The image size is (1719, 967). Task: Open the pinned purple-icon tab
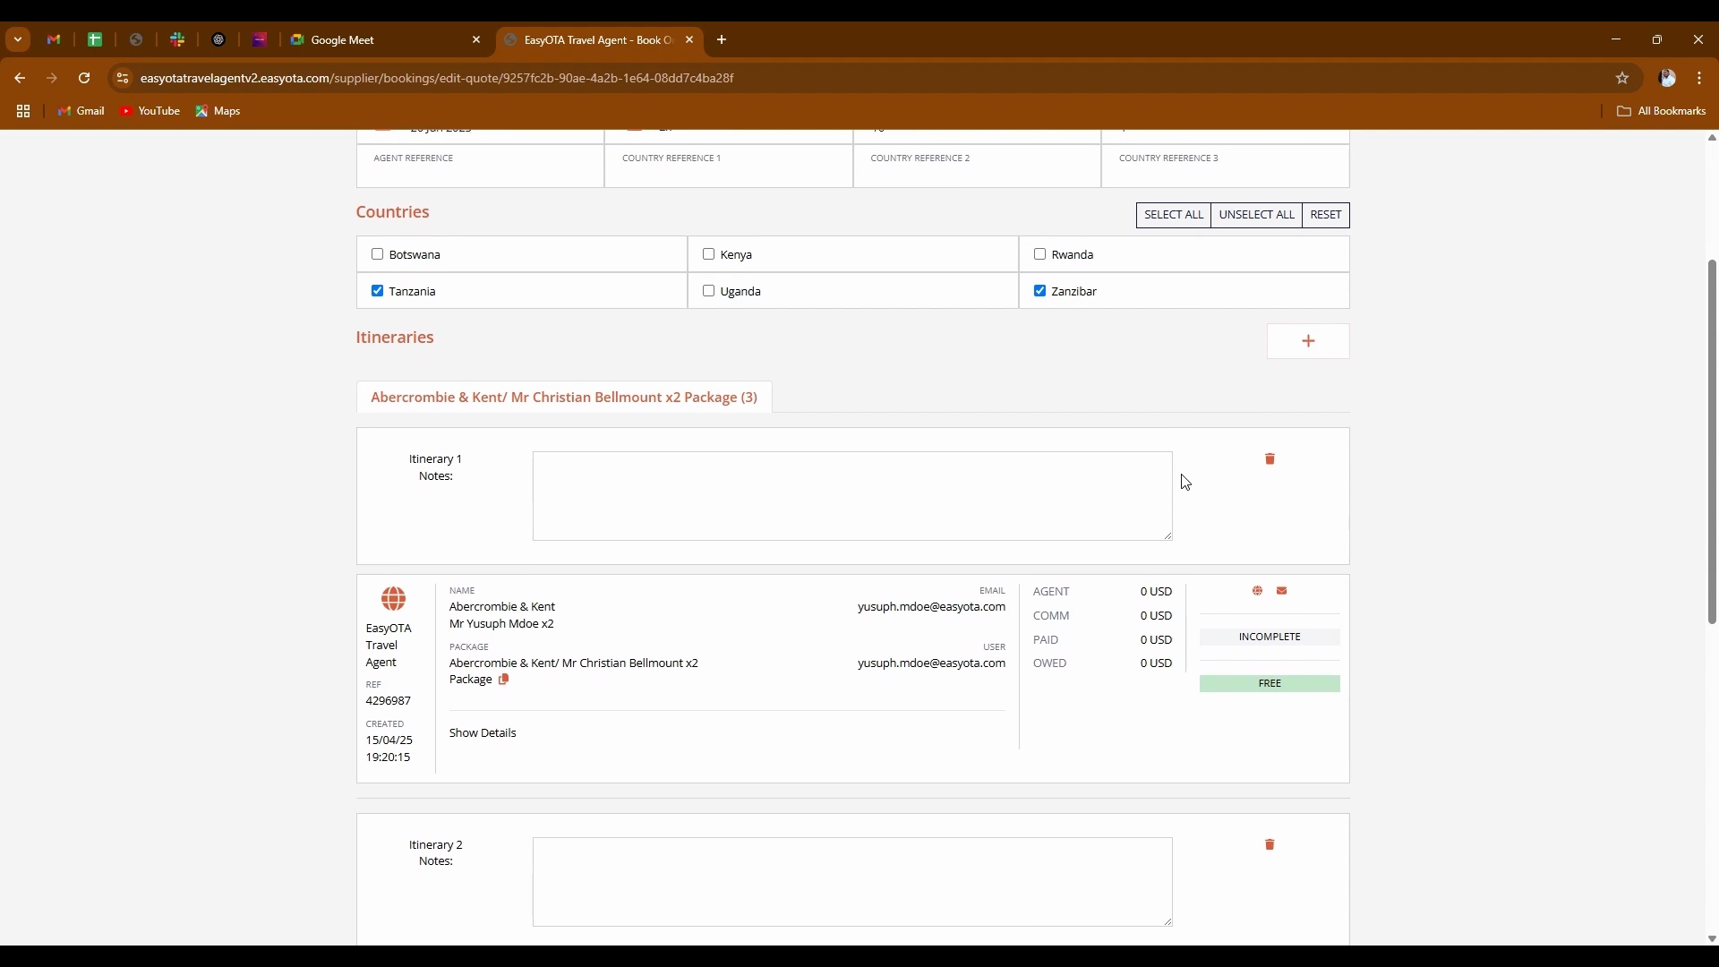pos(260,40)
